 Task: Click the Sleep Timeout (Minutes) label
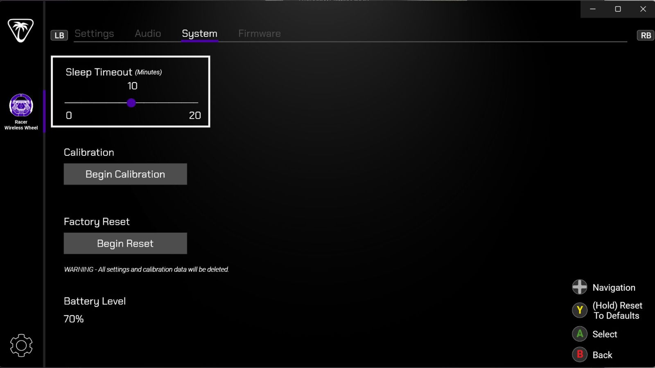pyautogui.click(x=114, y=72)
